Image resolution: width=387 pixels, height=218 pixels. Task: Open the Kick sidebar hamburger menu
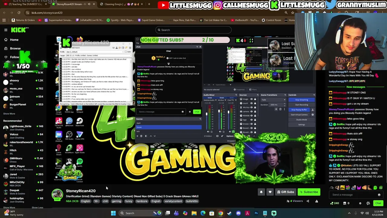coord(6,30)
